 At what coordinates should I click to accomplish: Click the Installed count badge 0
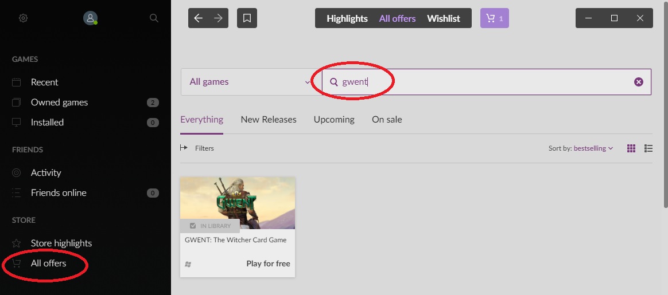[x=153, y=123]
